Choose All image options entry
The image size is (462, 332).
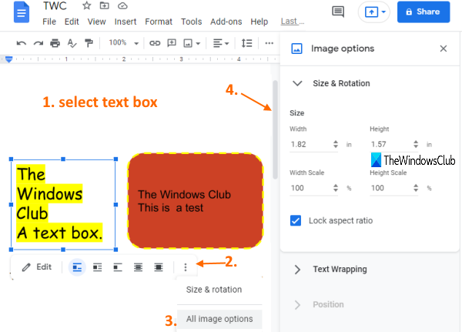point(219,319)
